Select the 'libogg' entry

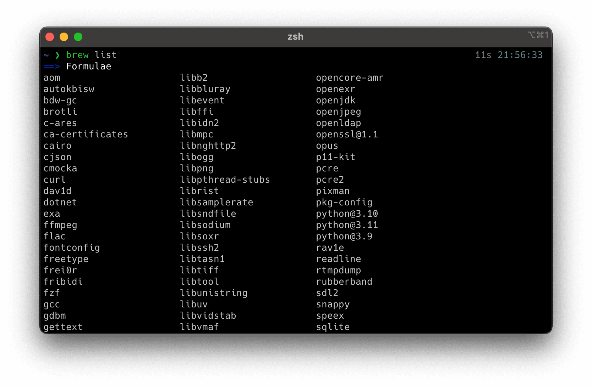(197, 157)
